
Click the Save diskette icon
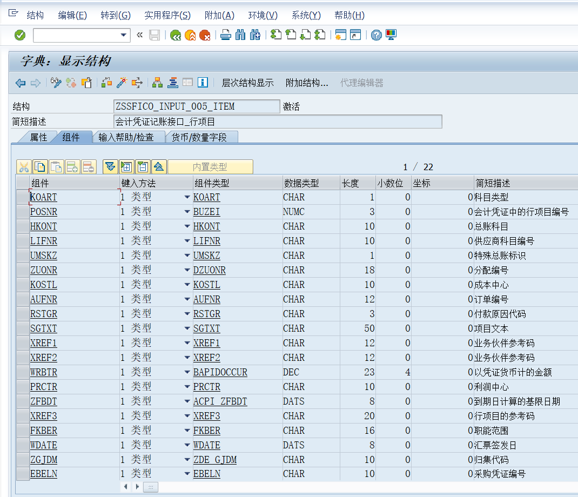[154, 35]
